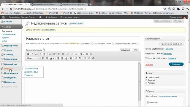Apply strikethrough formatting in editor toolbar
190x107 pixels.
pos(36,54)
